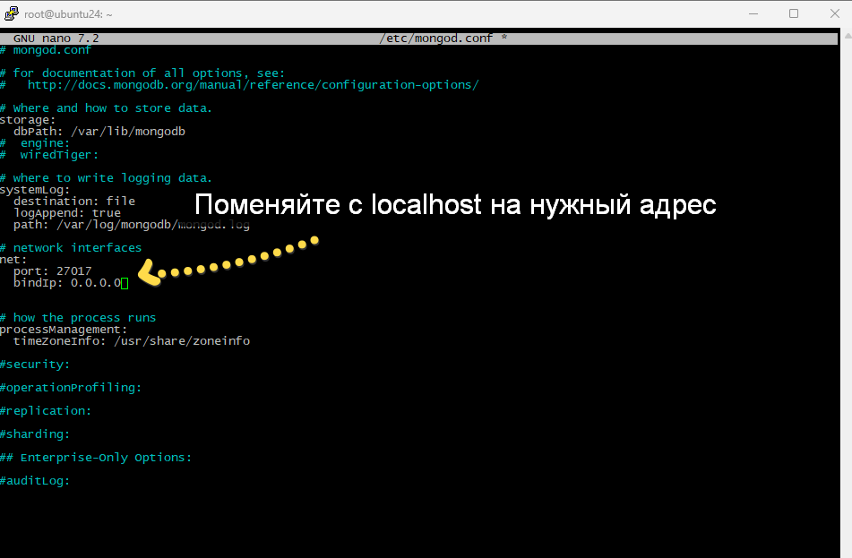This screenshot has height=558, width=852.
Task: Click the #security: section line
Action: coord(34,364)
